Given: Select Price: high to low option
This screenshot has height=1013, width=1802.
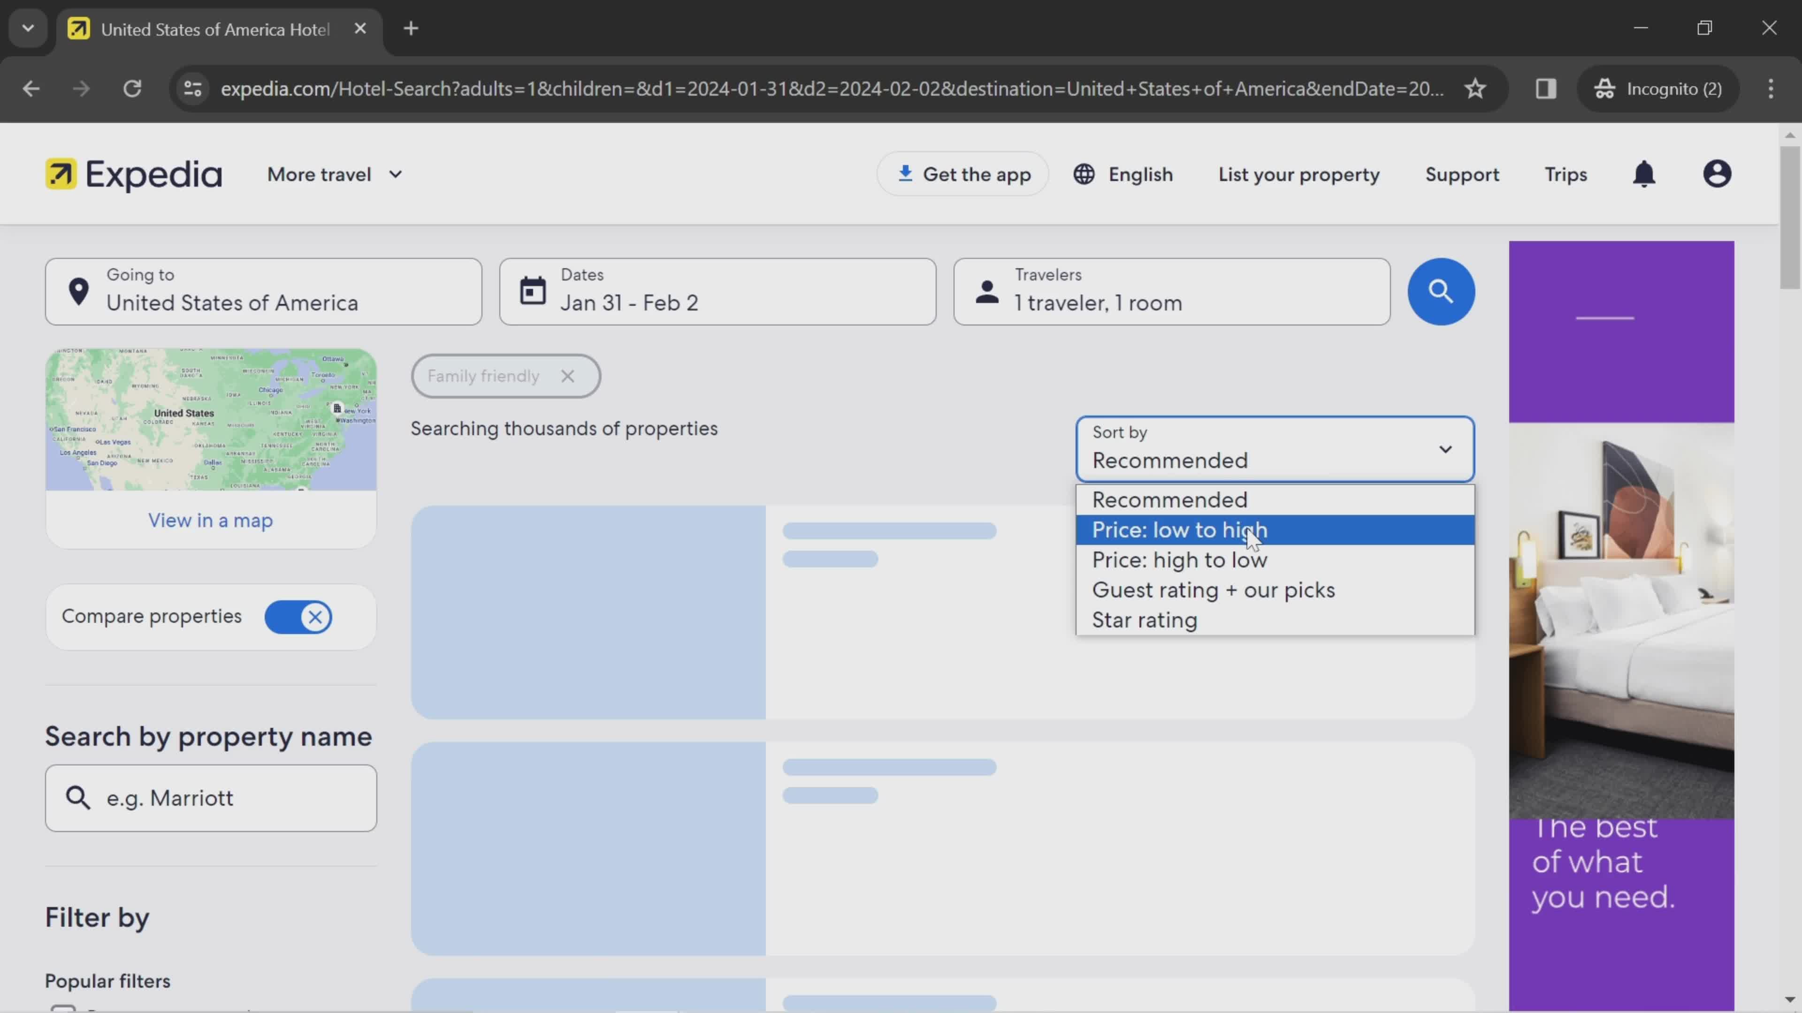Looking at the screenshot, I should point(1275,560).
